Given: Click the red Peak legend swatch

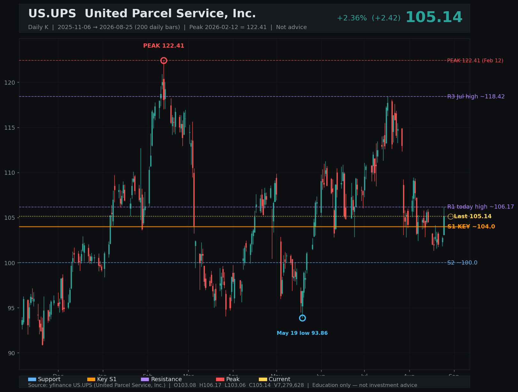Looking at the screenshot, I should [x=220, y=379].
